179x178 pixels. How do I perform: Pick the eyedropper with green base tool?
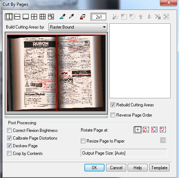coord(62,17)
